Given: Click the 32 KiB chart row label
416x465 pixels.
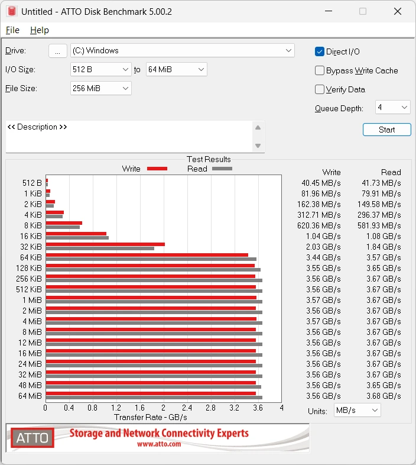Looking at the screenshot, I should point(31,247).
